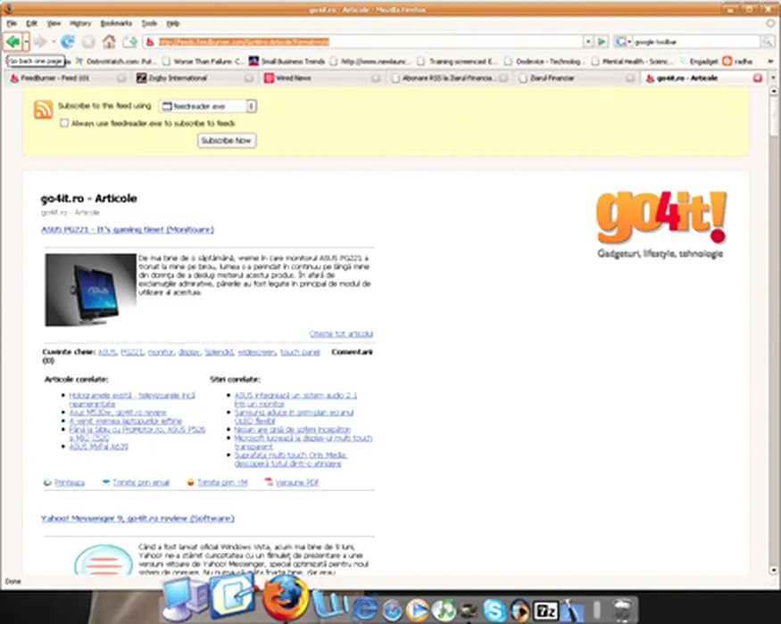Launch Internet Explorer from the dock
Image resolution: width=781 pixels, height=624 pixels.
point(363,607)
